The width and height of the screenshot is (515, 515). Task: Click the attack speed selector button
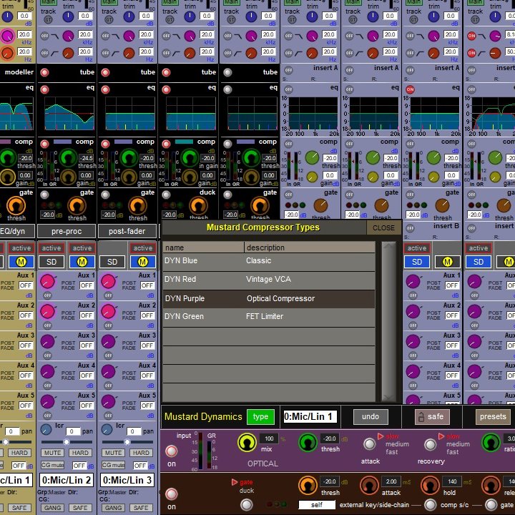370,444
